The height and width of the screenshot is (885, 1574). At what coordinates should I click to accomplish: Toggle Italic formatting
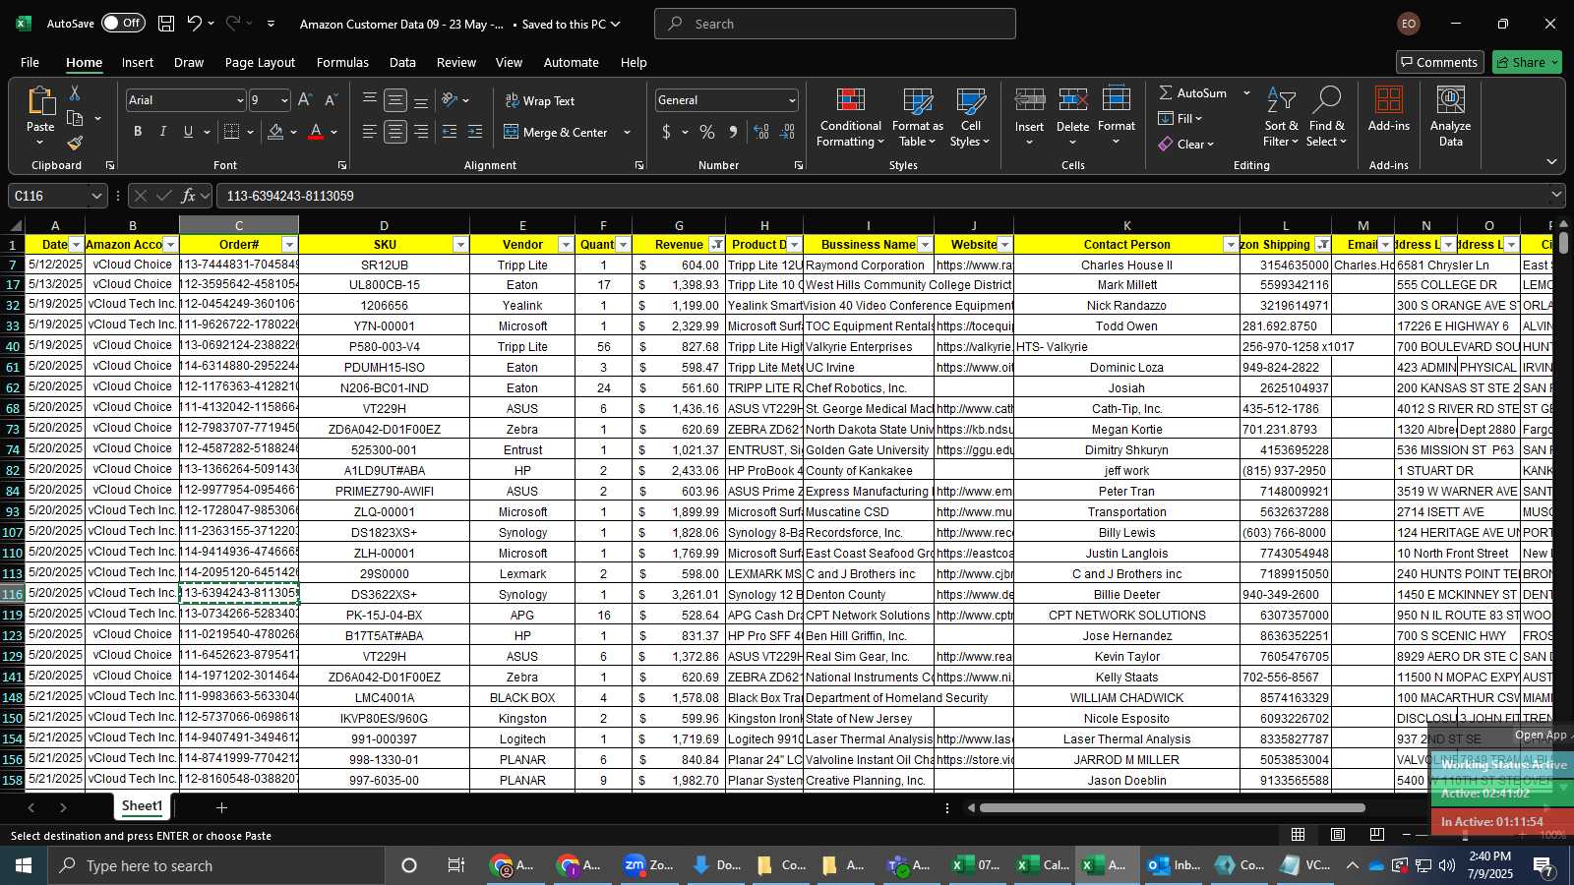(x=163, y=132)
